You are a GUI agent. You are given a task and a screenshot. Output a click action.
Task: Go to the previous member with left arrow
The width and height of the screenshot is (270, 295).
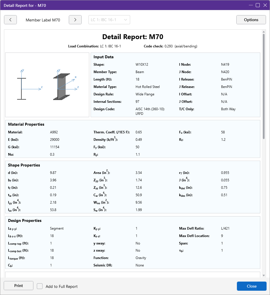pos(11,20)
